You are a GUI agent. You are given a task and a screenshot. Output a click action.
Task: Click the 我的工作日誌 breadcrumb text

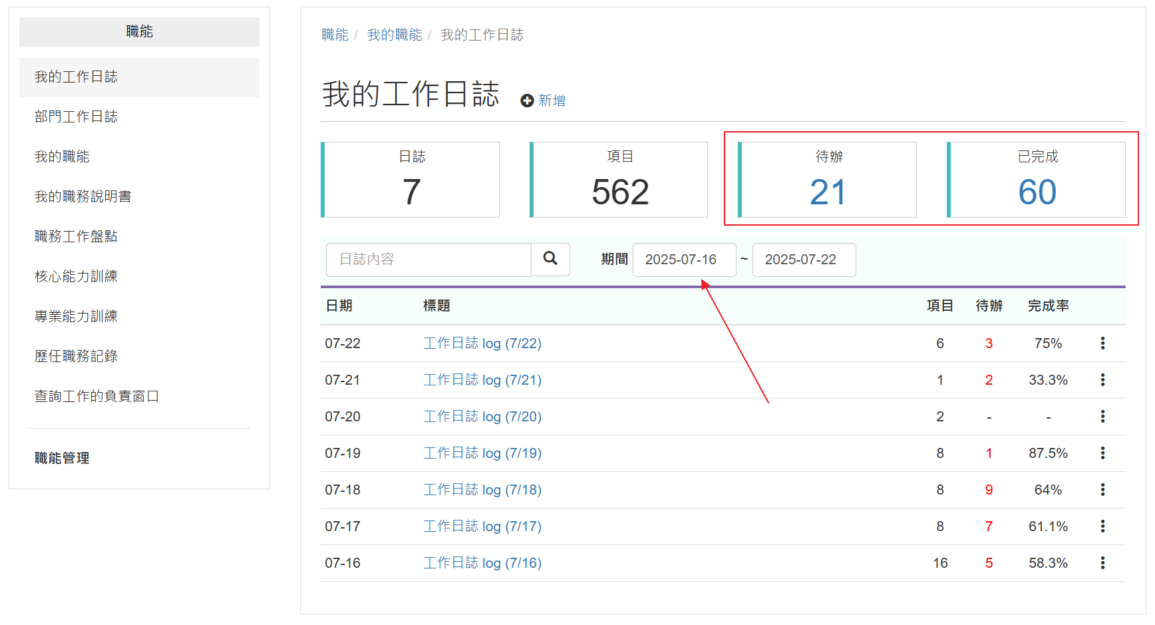click(x=482, y=35)
